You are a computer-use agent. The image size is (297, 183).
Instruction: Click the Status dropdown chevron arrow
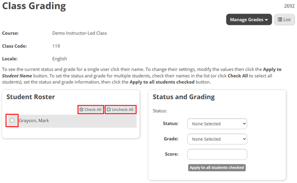(244, 124)
